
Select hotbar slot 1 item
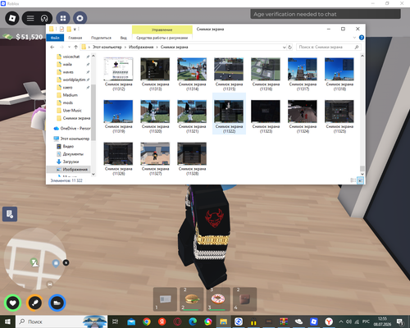(165, 299)
